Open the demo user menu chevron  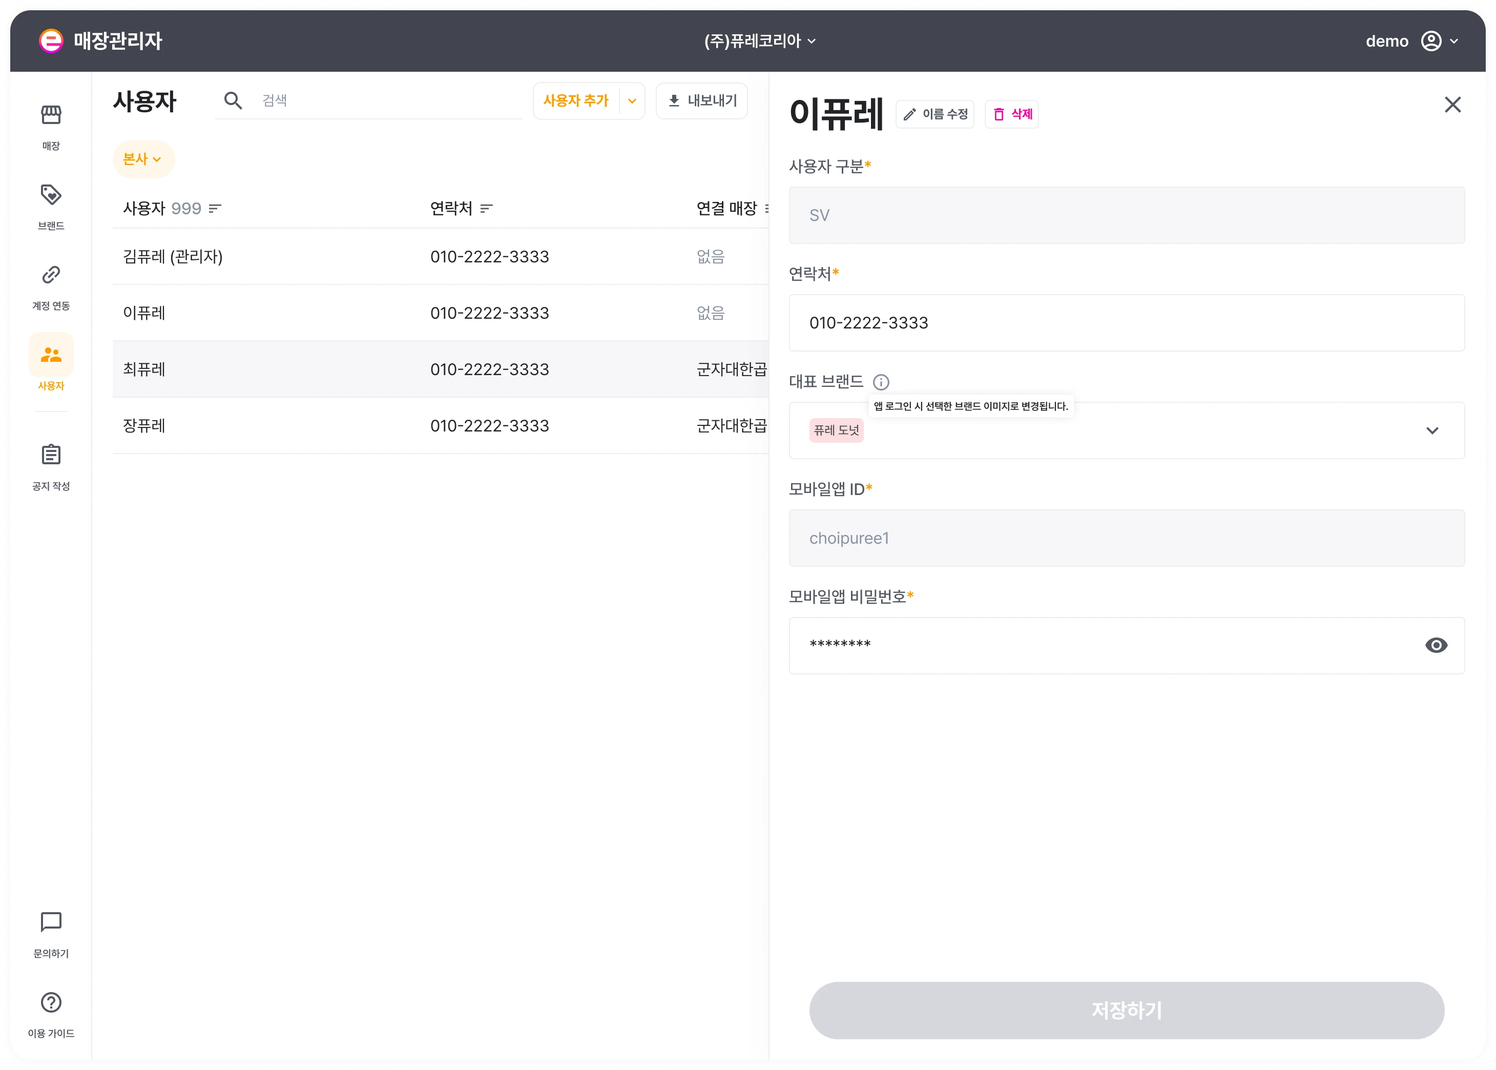[x=1454, y=42]
